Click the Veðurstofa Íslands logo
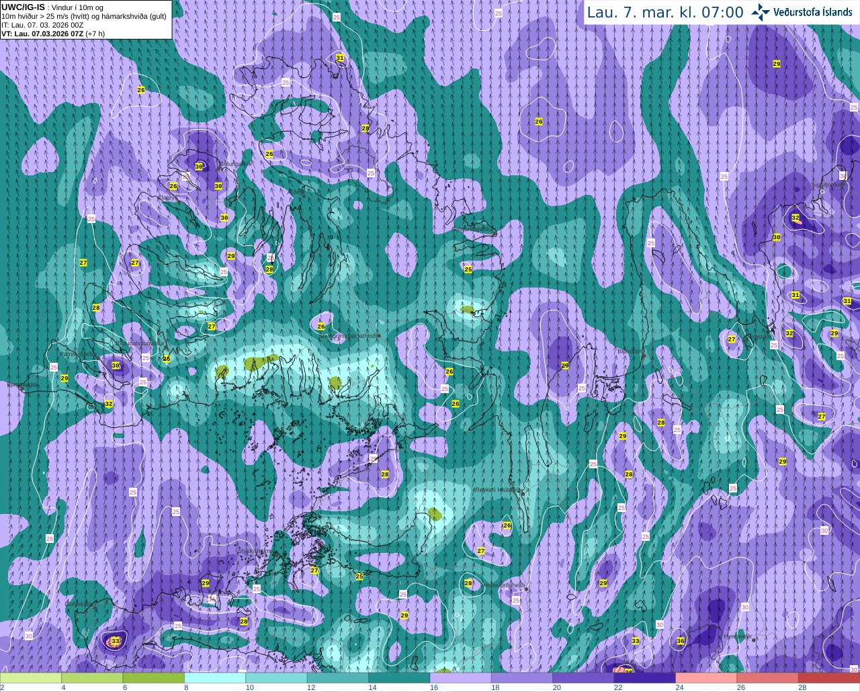This screenshot has width=860, height=692. pyautogui.click(x=802, y=12)
